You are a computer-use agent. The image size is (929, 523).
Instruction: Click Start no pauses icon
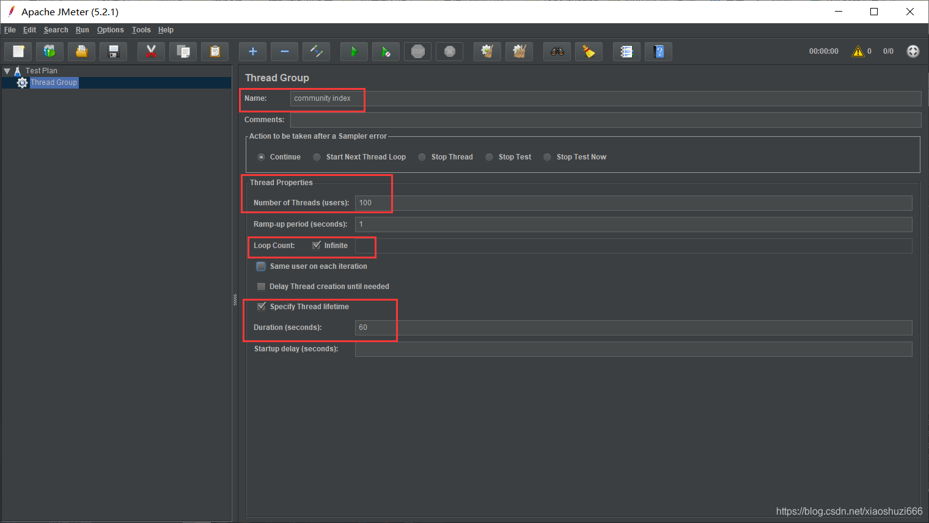point(386,51)
